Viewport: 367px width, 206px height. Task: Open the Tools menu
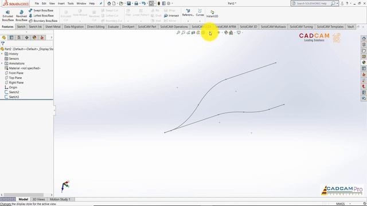(x=71, y=3)
